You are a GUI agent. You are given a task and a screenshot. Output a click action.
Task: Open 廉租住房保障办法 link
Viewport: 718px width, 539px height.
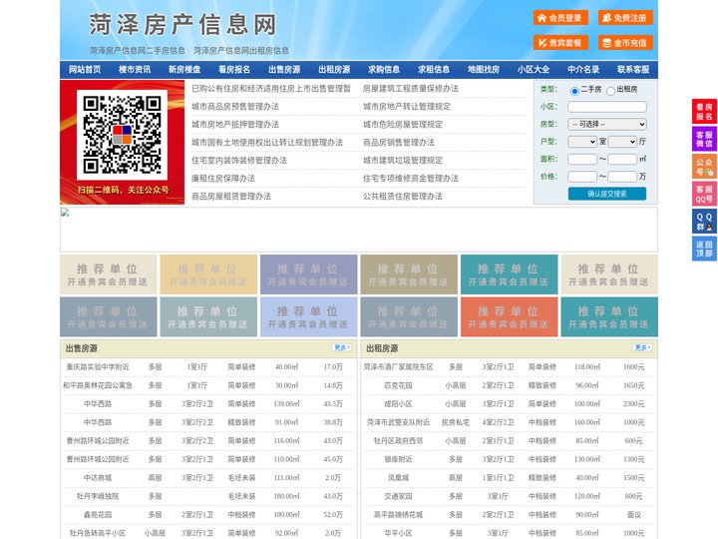223,179
